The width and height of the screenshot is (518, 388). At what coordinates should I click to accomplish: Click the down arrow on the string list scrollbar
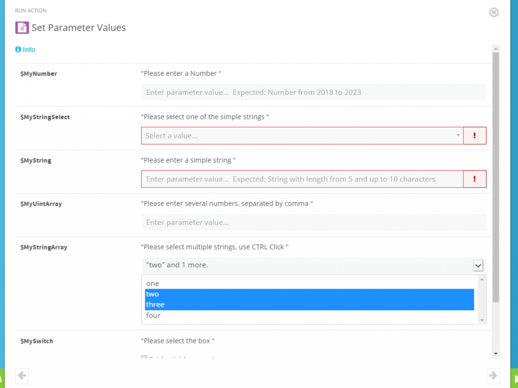pyautogui.click(x=482, y=320)
